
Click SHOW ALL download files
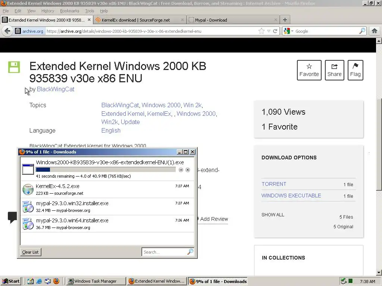pos(273,215)
